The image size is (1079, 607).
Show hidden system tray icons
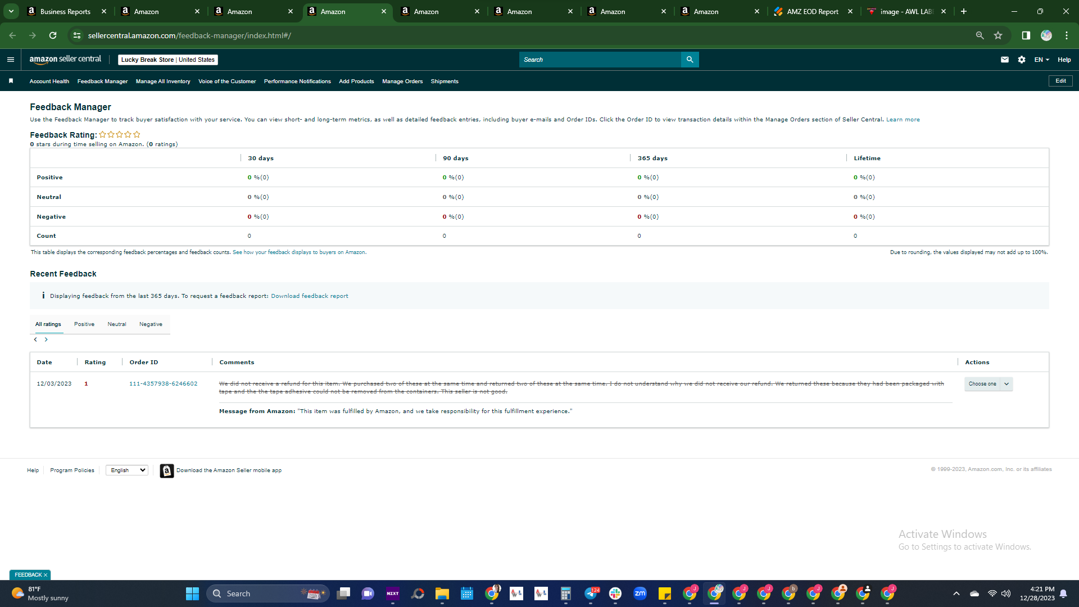click(x=956, y=594)
